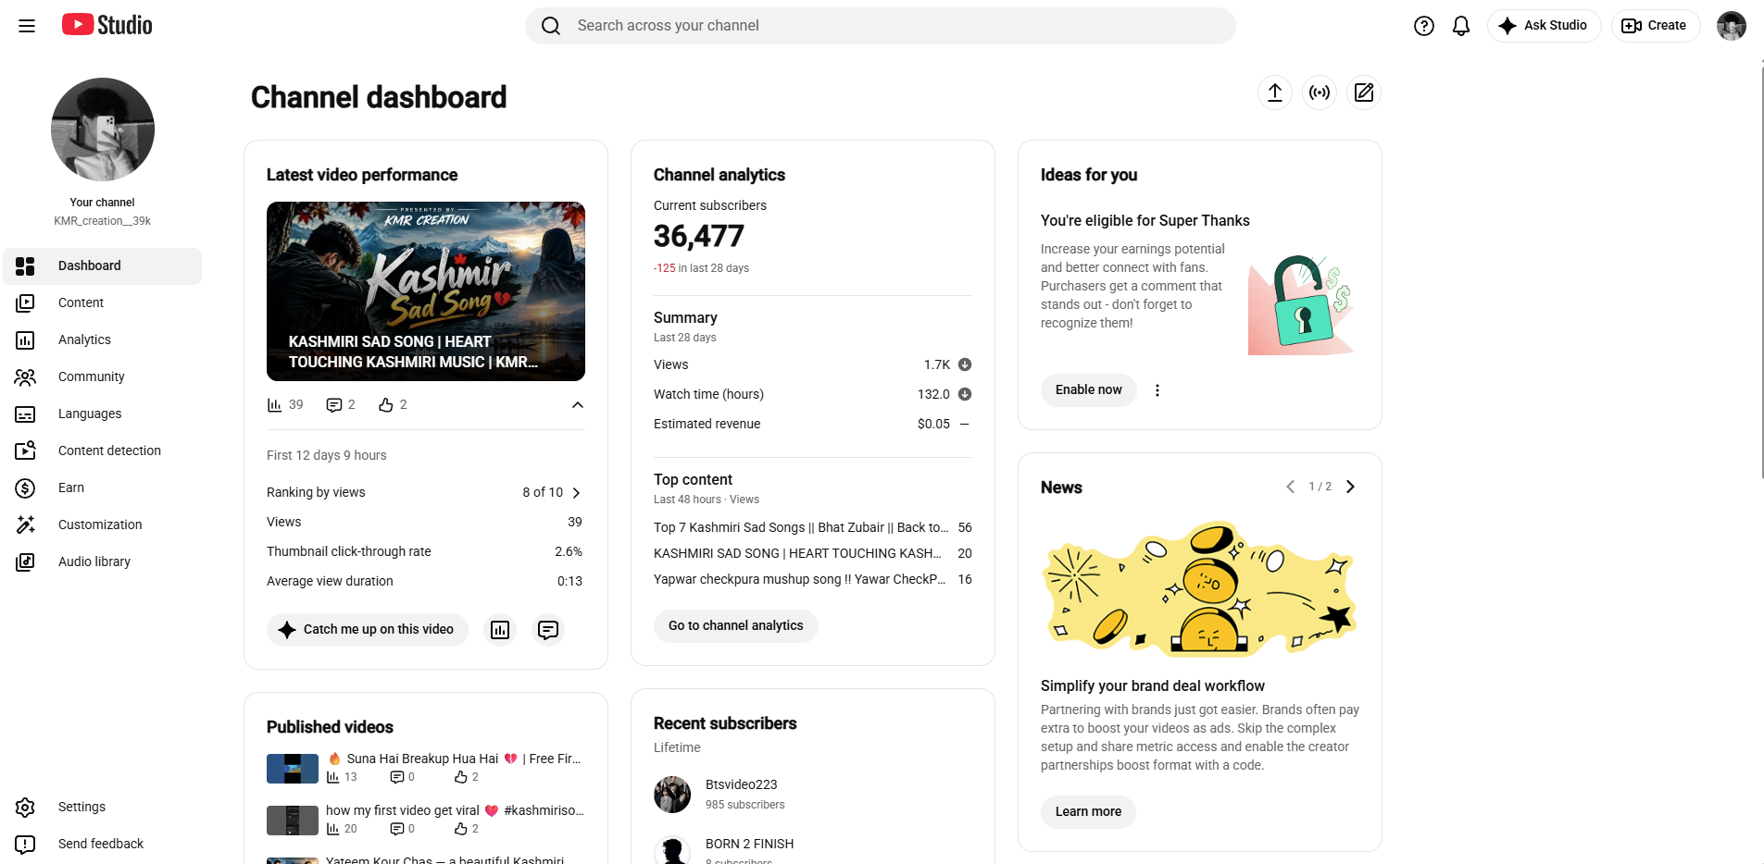1764x864 pixels.
Task: Click the Watch time down-arrow trend icon
Action: (965, 394)
